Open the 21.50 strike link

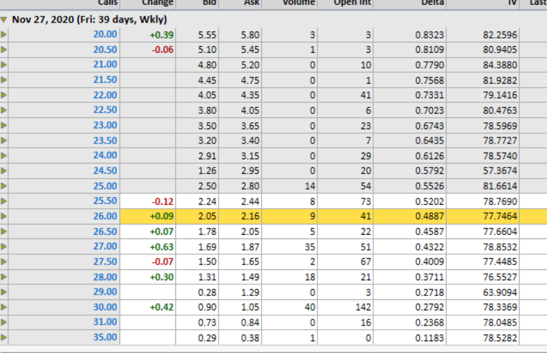coord(105,80)
